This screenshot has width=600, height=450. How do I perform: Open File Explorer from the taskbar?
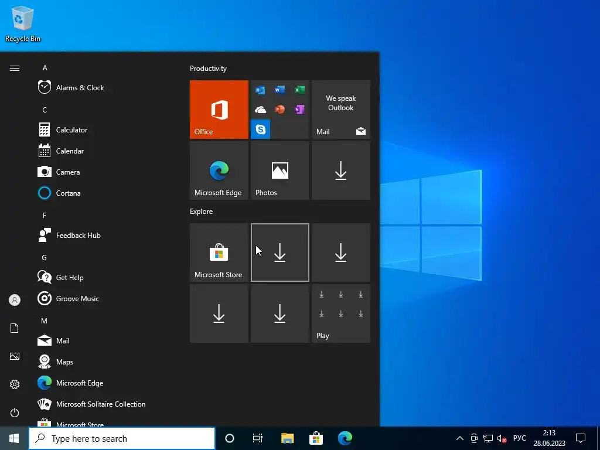click(287, 438)
